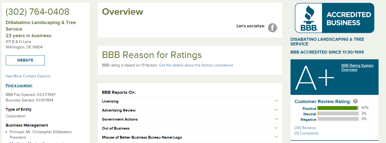Click the phone number (302) 764-0408

click(38, 11)
